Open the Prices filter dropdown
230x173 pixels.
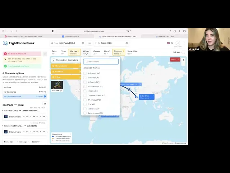pyautogui.click(x=63, y=52)
